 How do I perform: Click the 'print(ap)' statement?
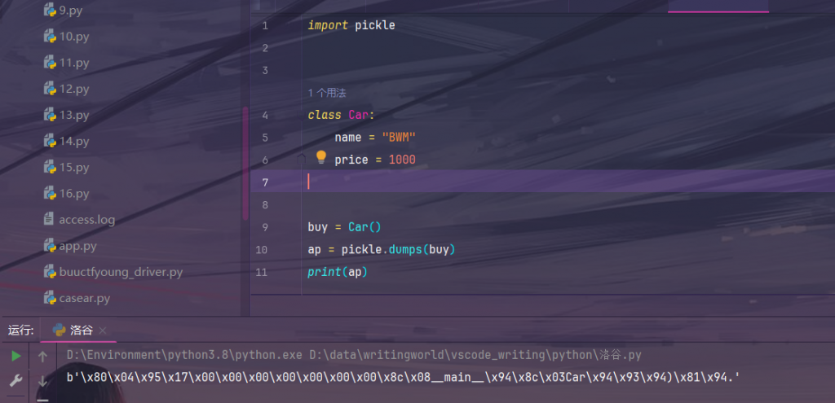pyautogui.click(x=338, y=272)
